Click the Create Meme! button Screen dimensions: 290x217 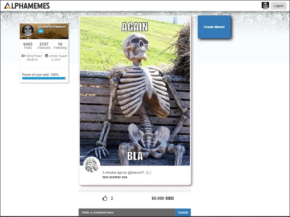click(214, 27)
